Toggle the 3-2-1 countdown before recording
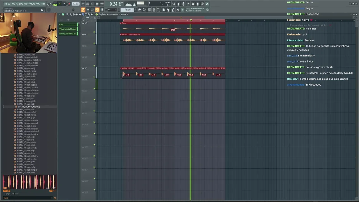The width and height of the screenshot is (359, 202). click(x=93, y=4)
